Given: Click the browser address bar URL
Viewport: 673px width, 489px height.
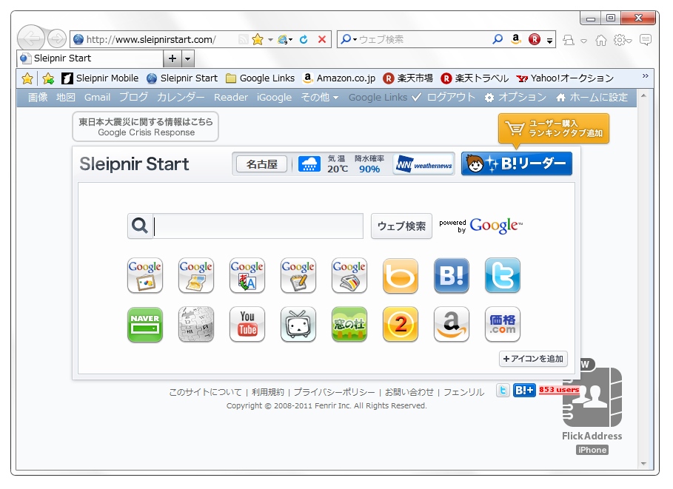Looking at the screenshot, I should pos(151,39).
